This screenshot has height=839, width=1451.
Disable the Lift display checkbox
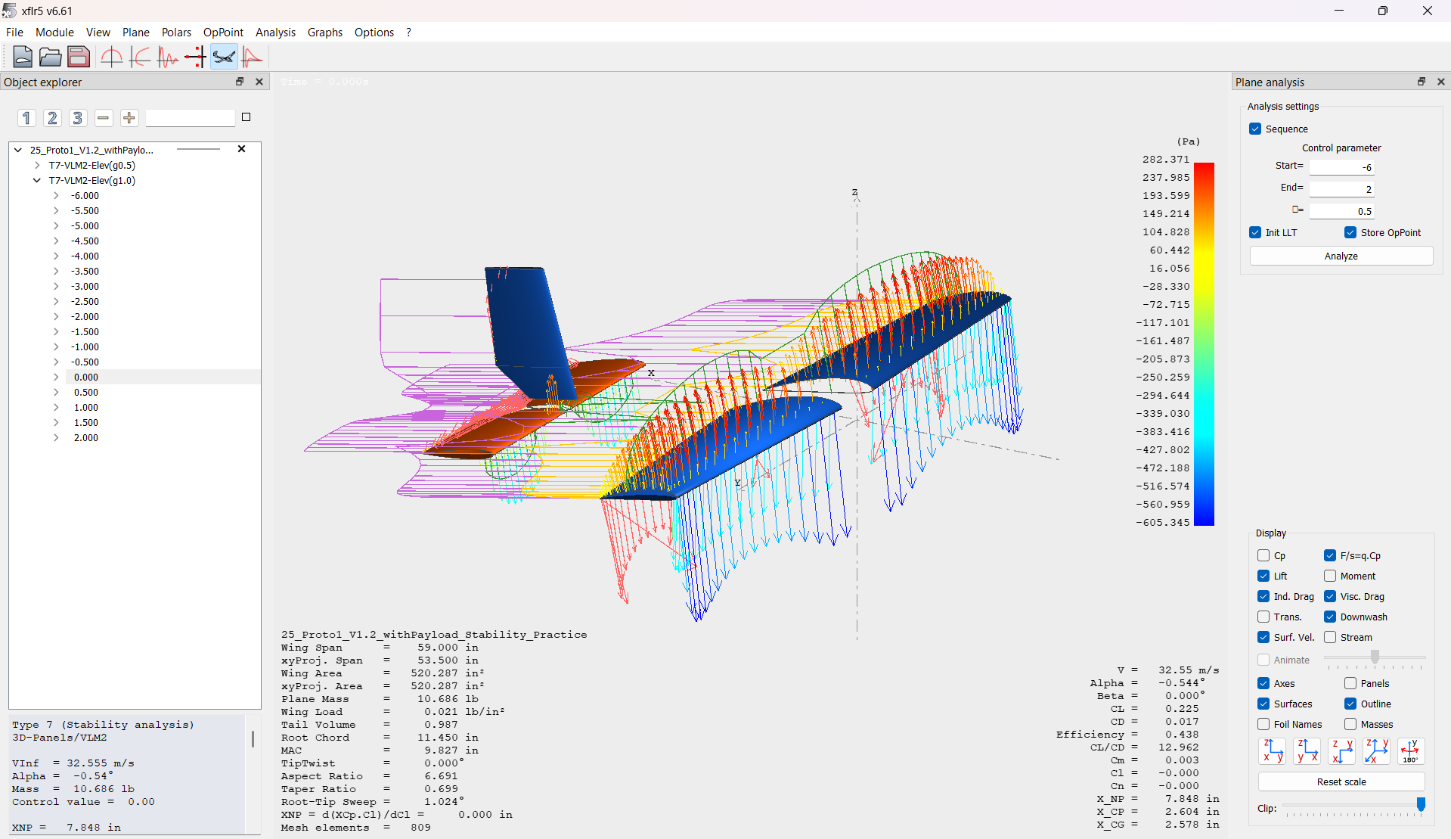[x=1263, y=576]
